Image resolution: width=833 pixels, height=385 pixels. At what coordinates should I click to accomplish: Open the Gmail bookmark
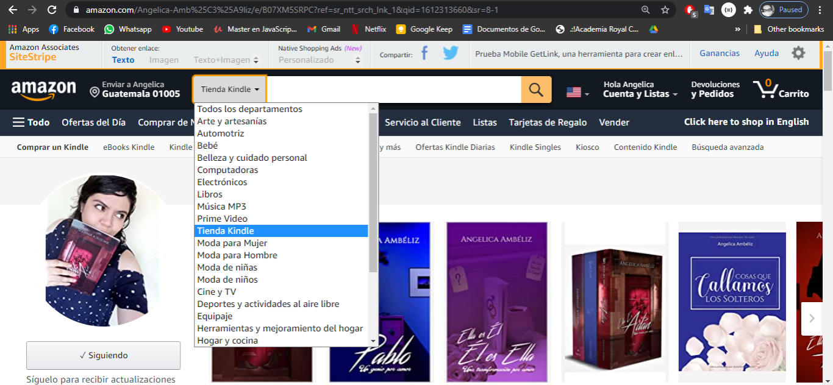[x=324, y=29]
